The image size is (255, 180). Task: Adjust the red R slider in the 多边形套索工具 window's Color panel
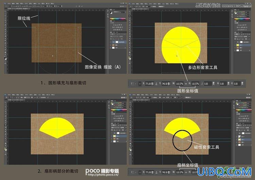pos(241,12)
